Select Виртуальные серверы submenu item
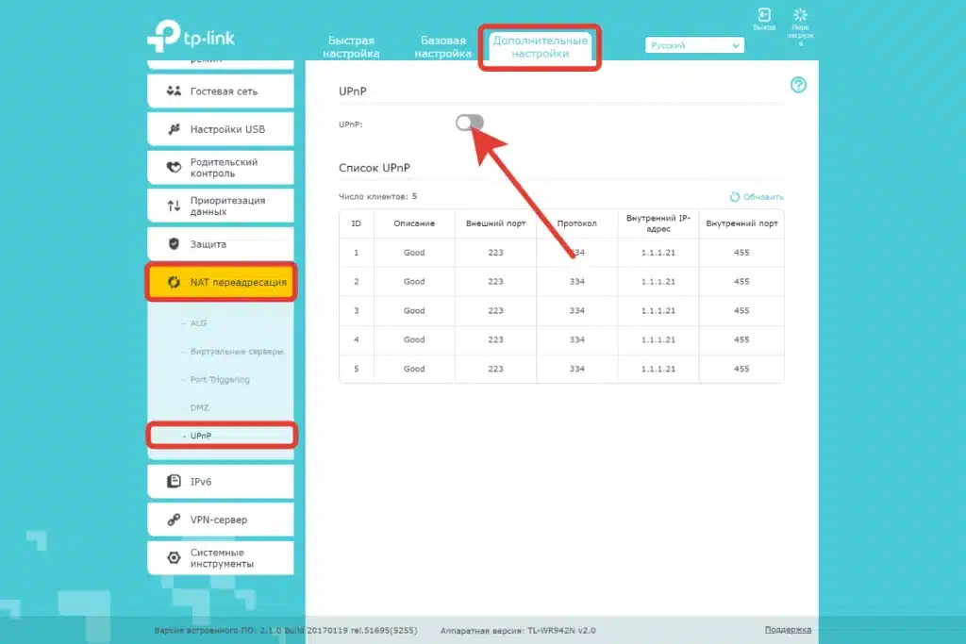 236,352
